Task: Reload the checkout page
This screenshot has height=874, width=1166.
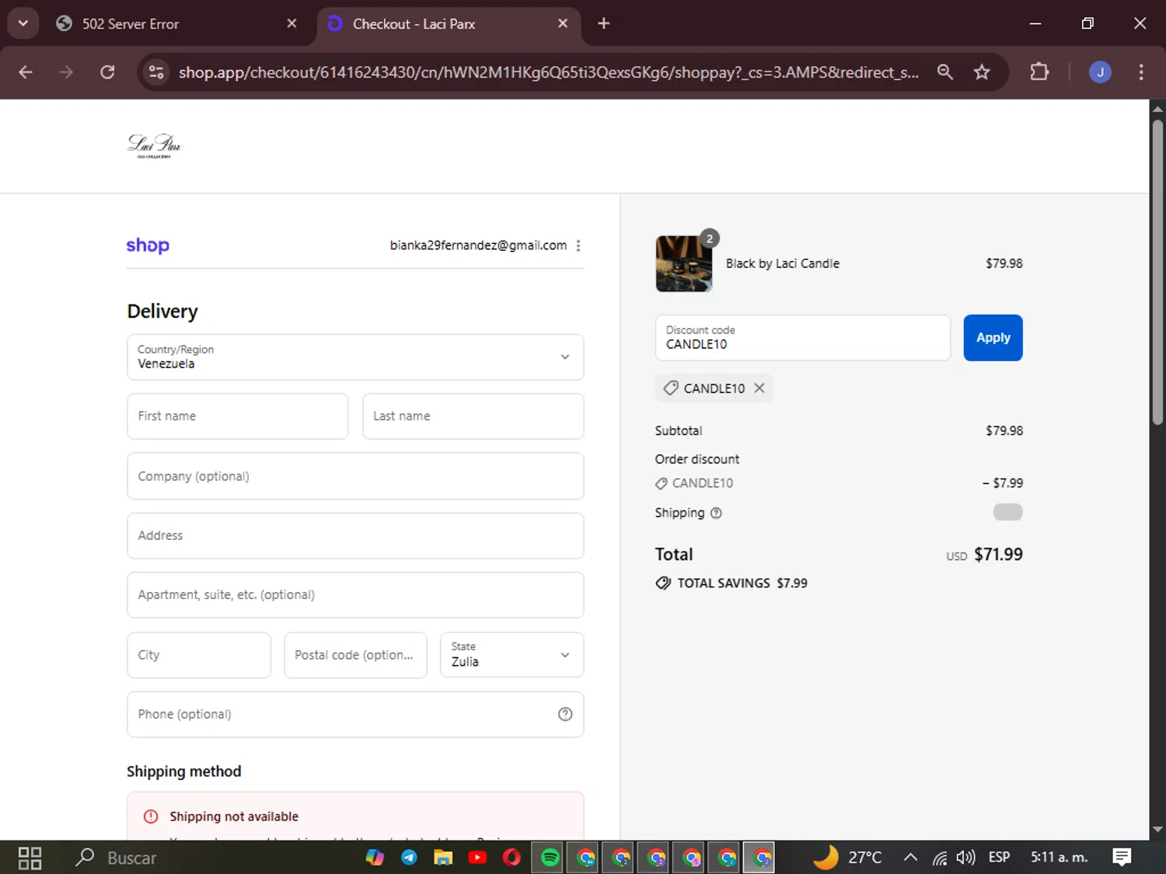Action: click(x=107, y=72)
